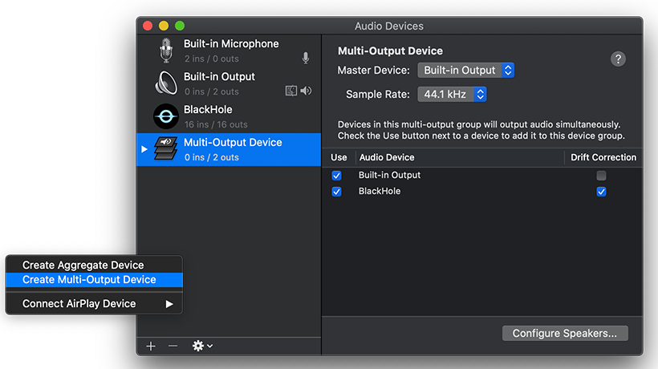Expand Multi-Output Device disclosure triangle
Viewport: 658px width, 369px height.
(144, 149)
